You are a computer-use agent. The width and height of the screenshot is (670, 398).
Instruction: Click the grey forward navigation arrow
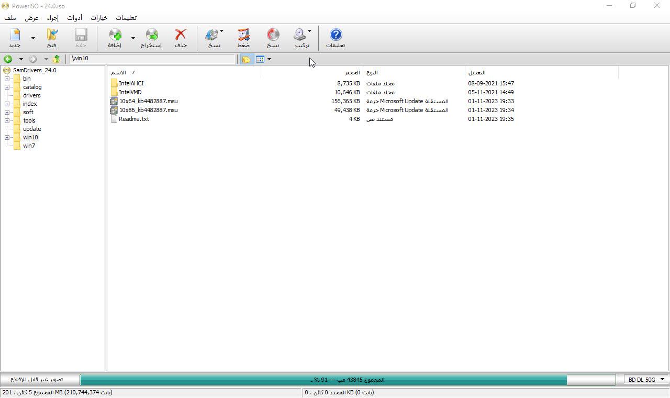click(33, 59)
